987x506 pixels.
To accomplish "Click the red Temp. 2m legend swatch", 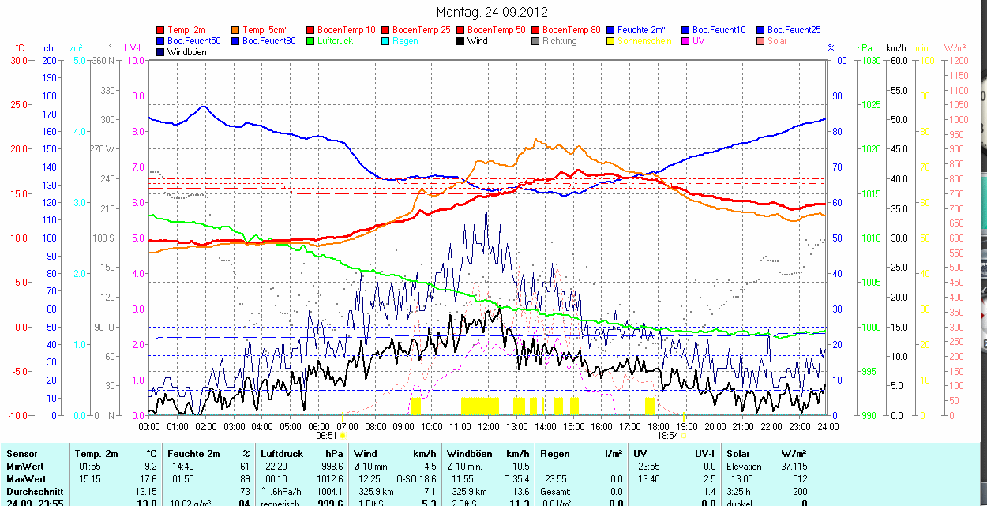I will click(161, 30).
